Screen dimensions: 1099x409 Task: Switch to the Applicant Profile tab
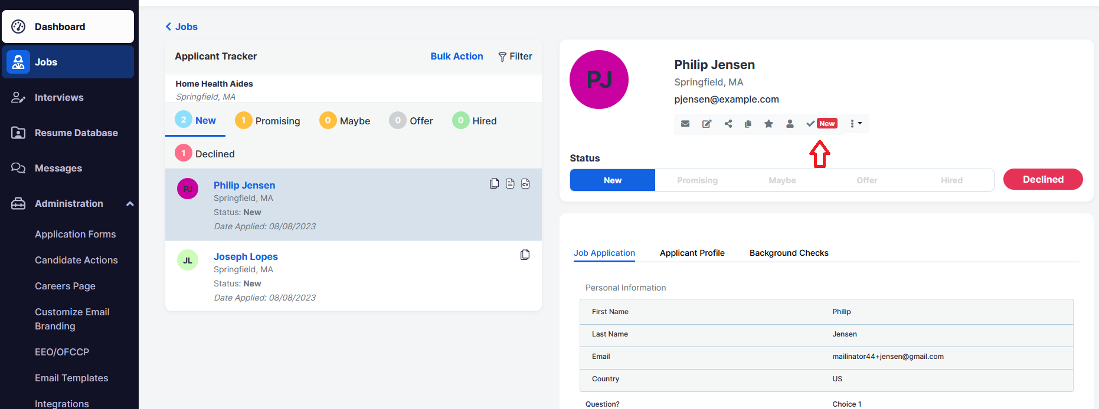point(692,253)
